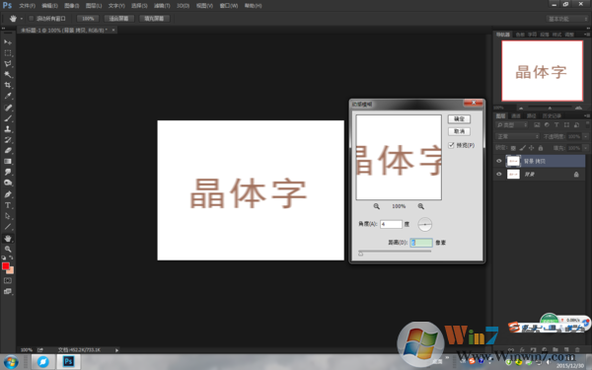Select the Horizontal Type tool
592x370 pixels.
click(8, 205)
